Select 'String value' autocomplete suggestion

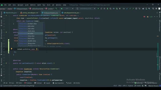31,43
